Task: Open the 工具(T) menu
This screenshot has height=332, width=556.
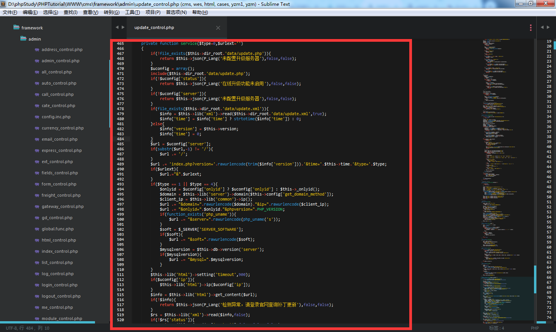Action: pos(132,12)
